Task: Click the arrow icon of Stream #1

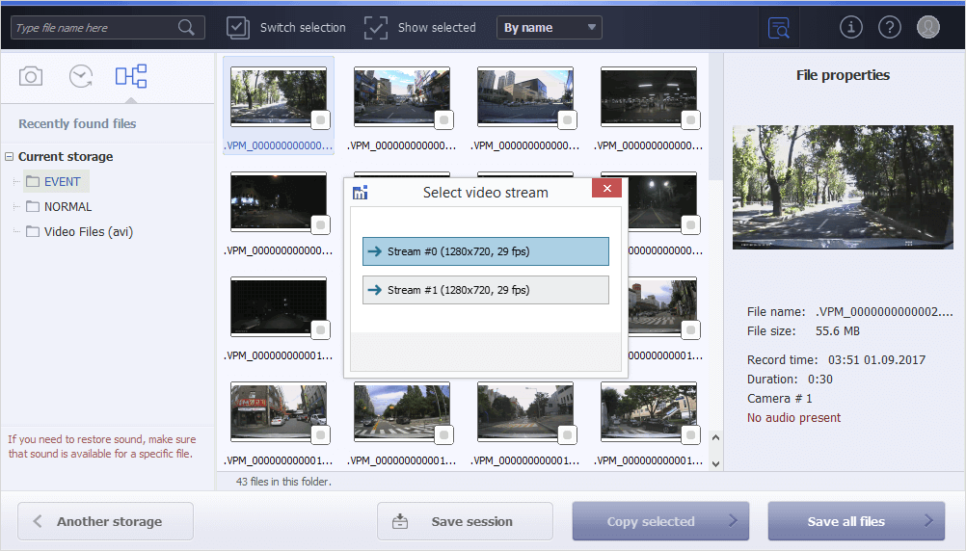Action: (375, 290)
